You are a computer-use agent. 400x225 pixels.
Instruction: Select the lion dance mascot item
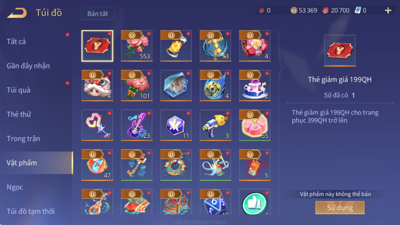tap(97, 85)
